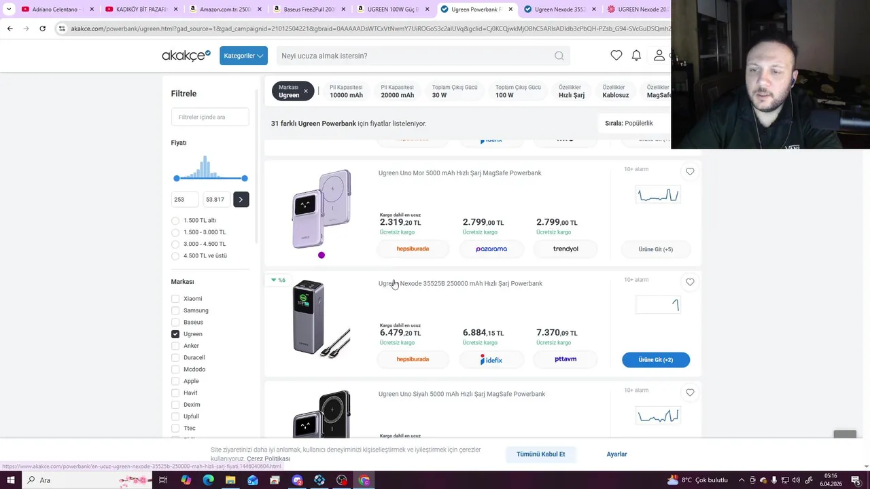Click trendyol logo for Uno Mor
Image resolution: width=870 pixels, height=489 pixels.
click(565, 249)
